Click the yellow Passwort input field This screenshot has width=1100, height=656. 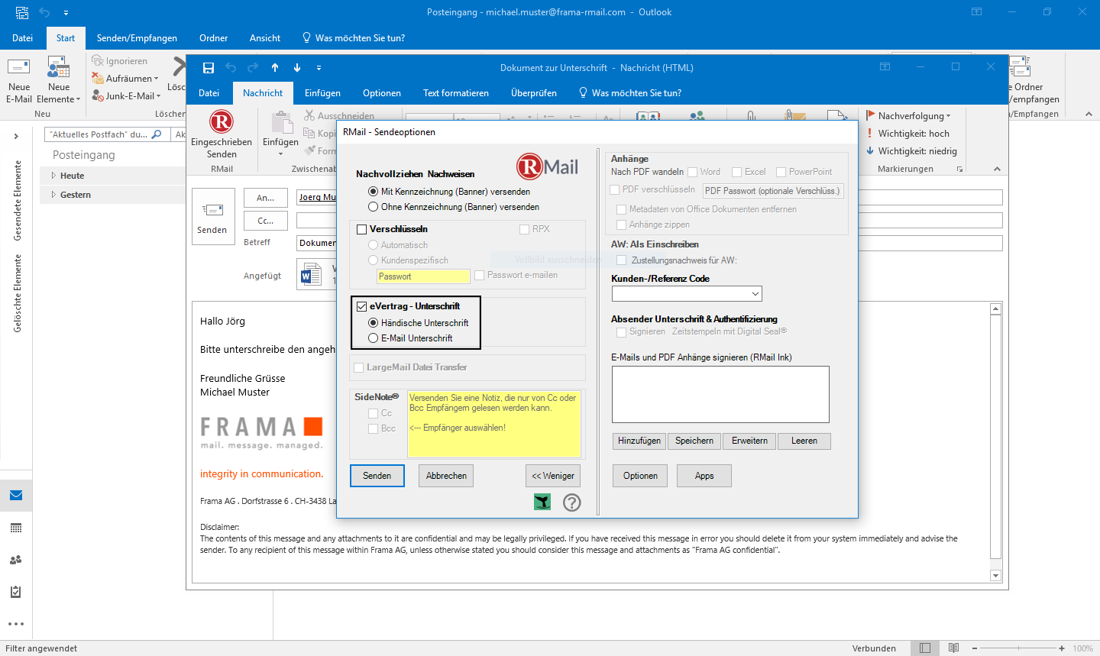[x=423, y=276]
